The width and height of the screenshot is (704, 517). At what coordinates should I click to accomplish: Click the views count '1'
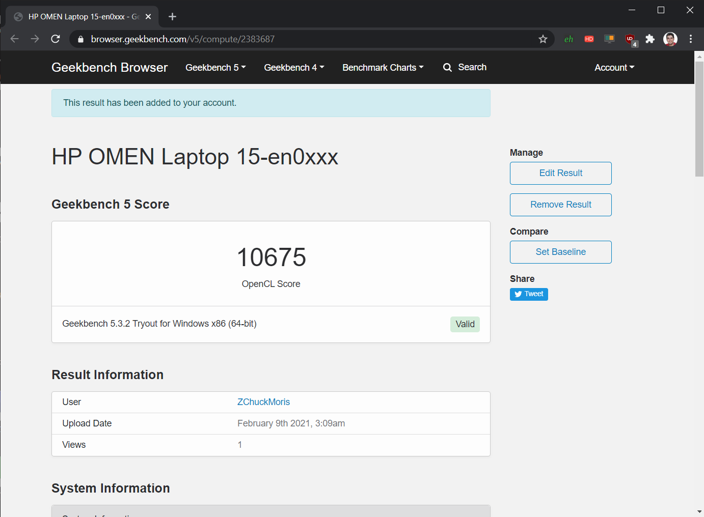tap(240, 445)
